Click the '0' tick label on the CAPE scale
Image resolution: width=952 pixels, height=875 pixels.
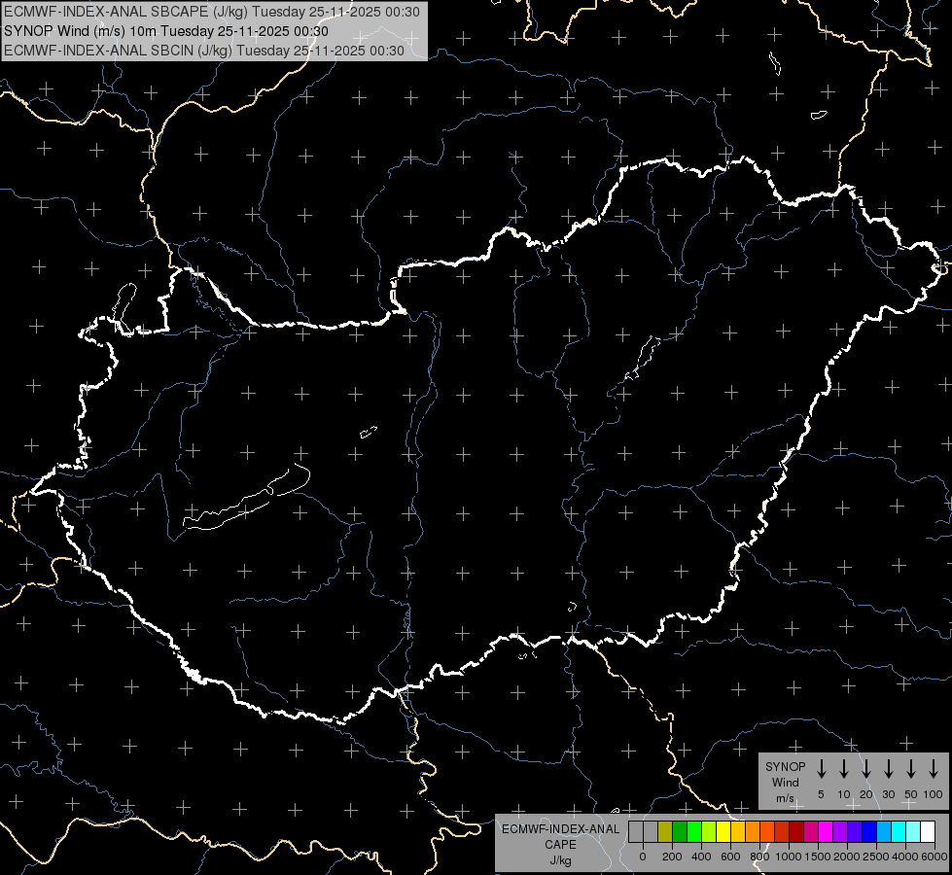click(643, 857)
